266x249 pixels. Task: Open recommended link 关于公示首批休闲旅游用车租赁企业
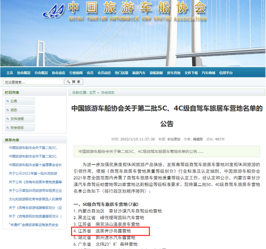pyautogui.click(x=35, y=191)
